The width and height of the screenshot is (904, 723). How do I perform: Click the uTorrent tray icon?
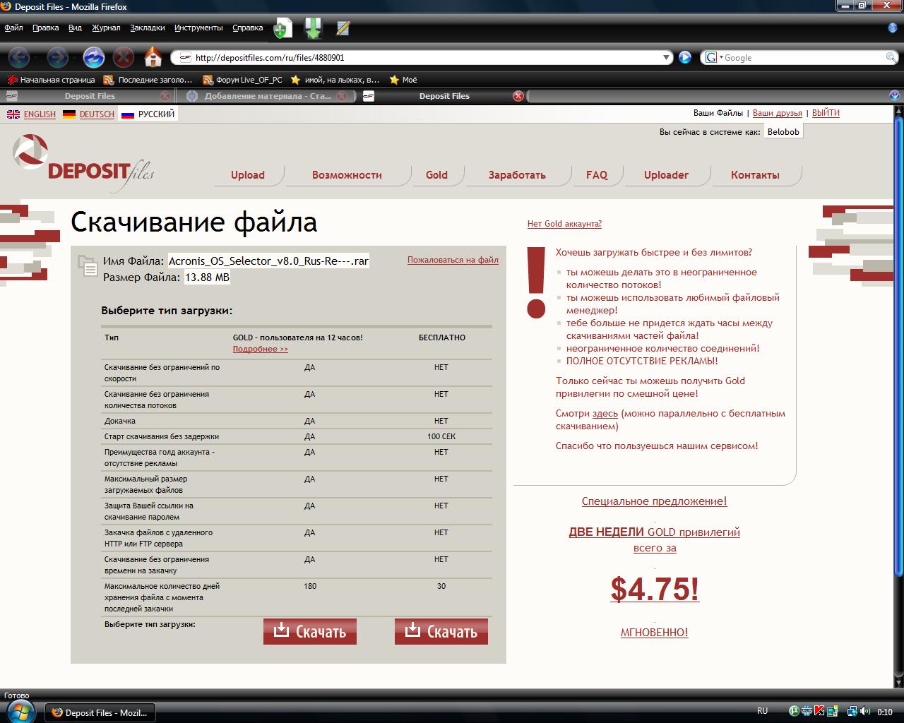pos(794,712)
